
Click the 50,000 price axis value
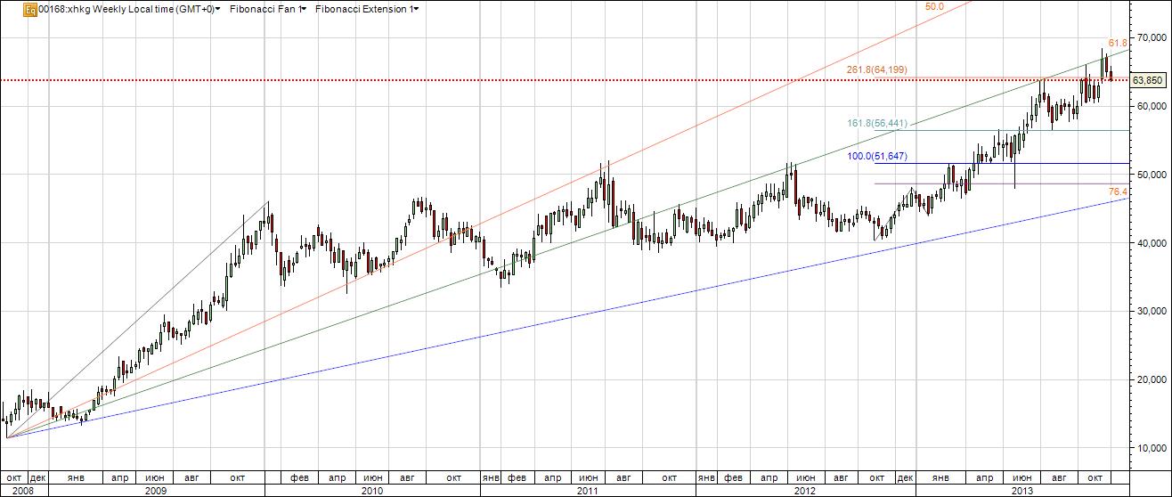tap(1153, 175)
